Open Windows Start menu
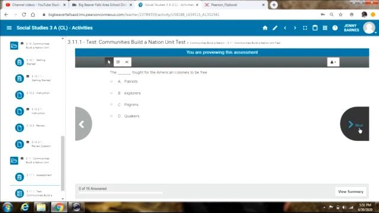 pyautogui.click(x=8, y=207)
